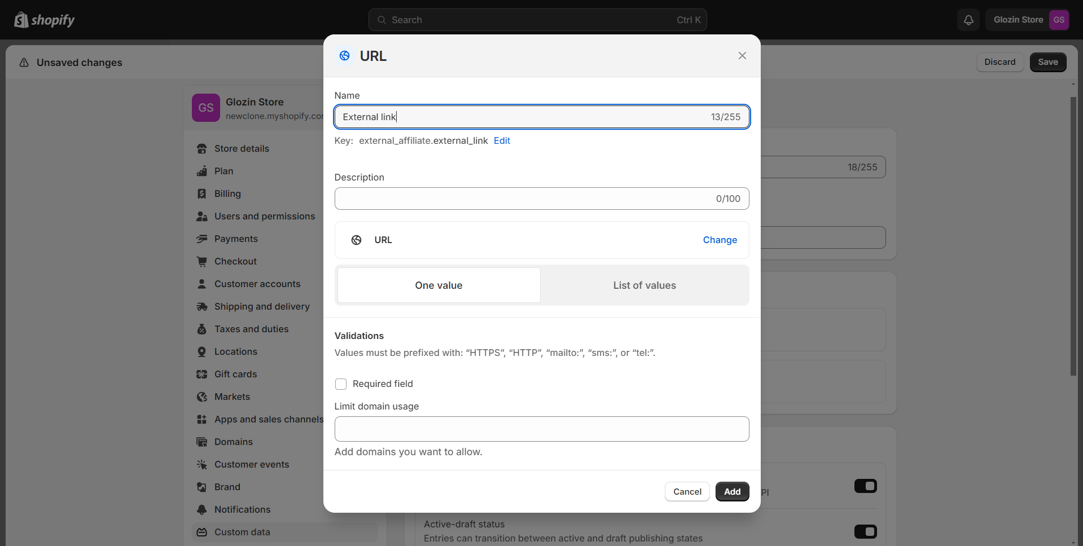Open Apps and sales channels
The height and width of the screenshot is (546, 1083).
269,420
